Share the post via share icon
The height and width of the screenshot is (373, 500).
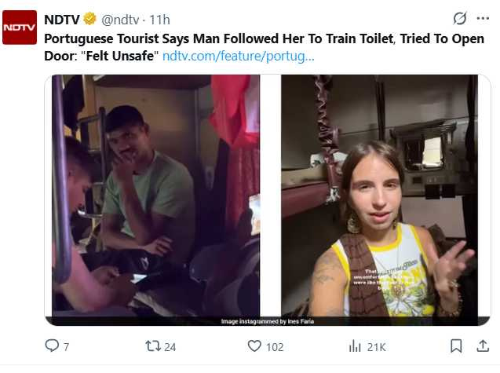click(x=476, y=346)
